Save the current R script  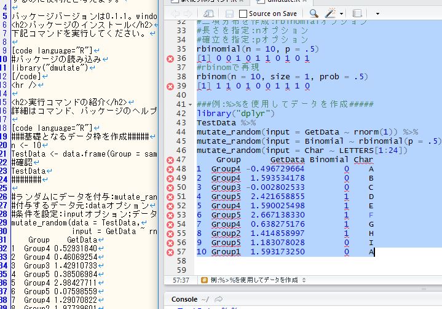pyautogui.click(x=229, y=14)
